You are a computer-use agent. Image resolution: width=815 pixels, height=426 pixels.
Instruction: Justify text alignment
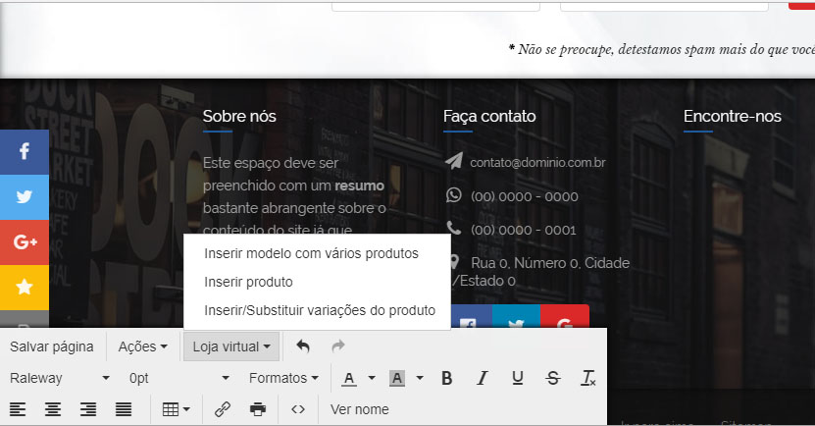[x=124, y=409]
